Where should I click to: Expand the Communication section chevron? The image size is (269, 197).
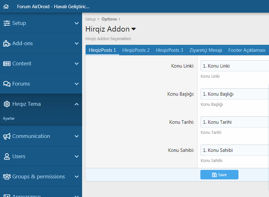tap(77, 136)
